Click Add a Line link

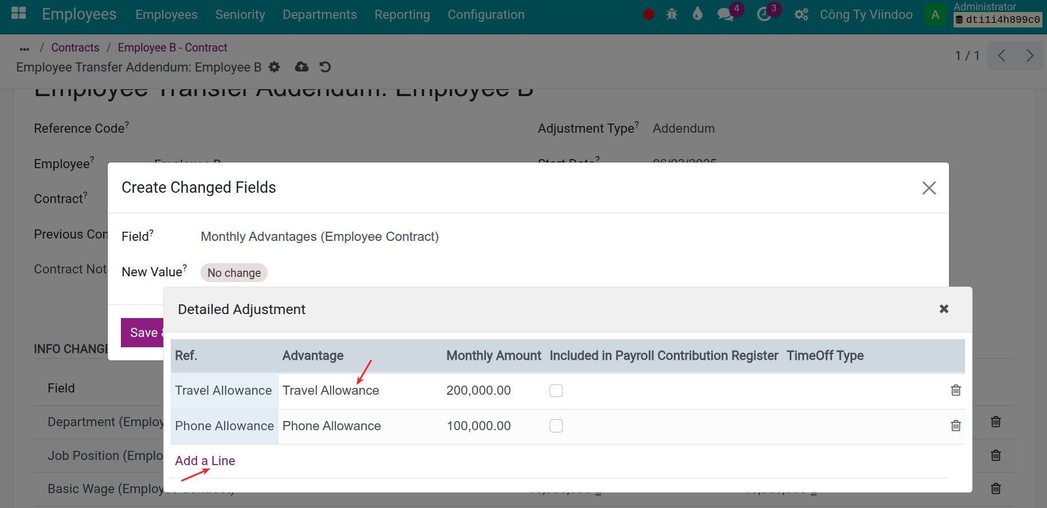pyautogui.click(x=205, y=461)
